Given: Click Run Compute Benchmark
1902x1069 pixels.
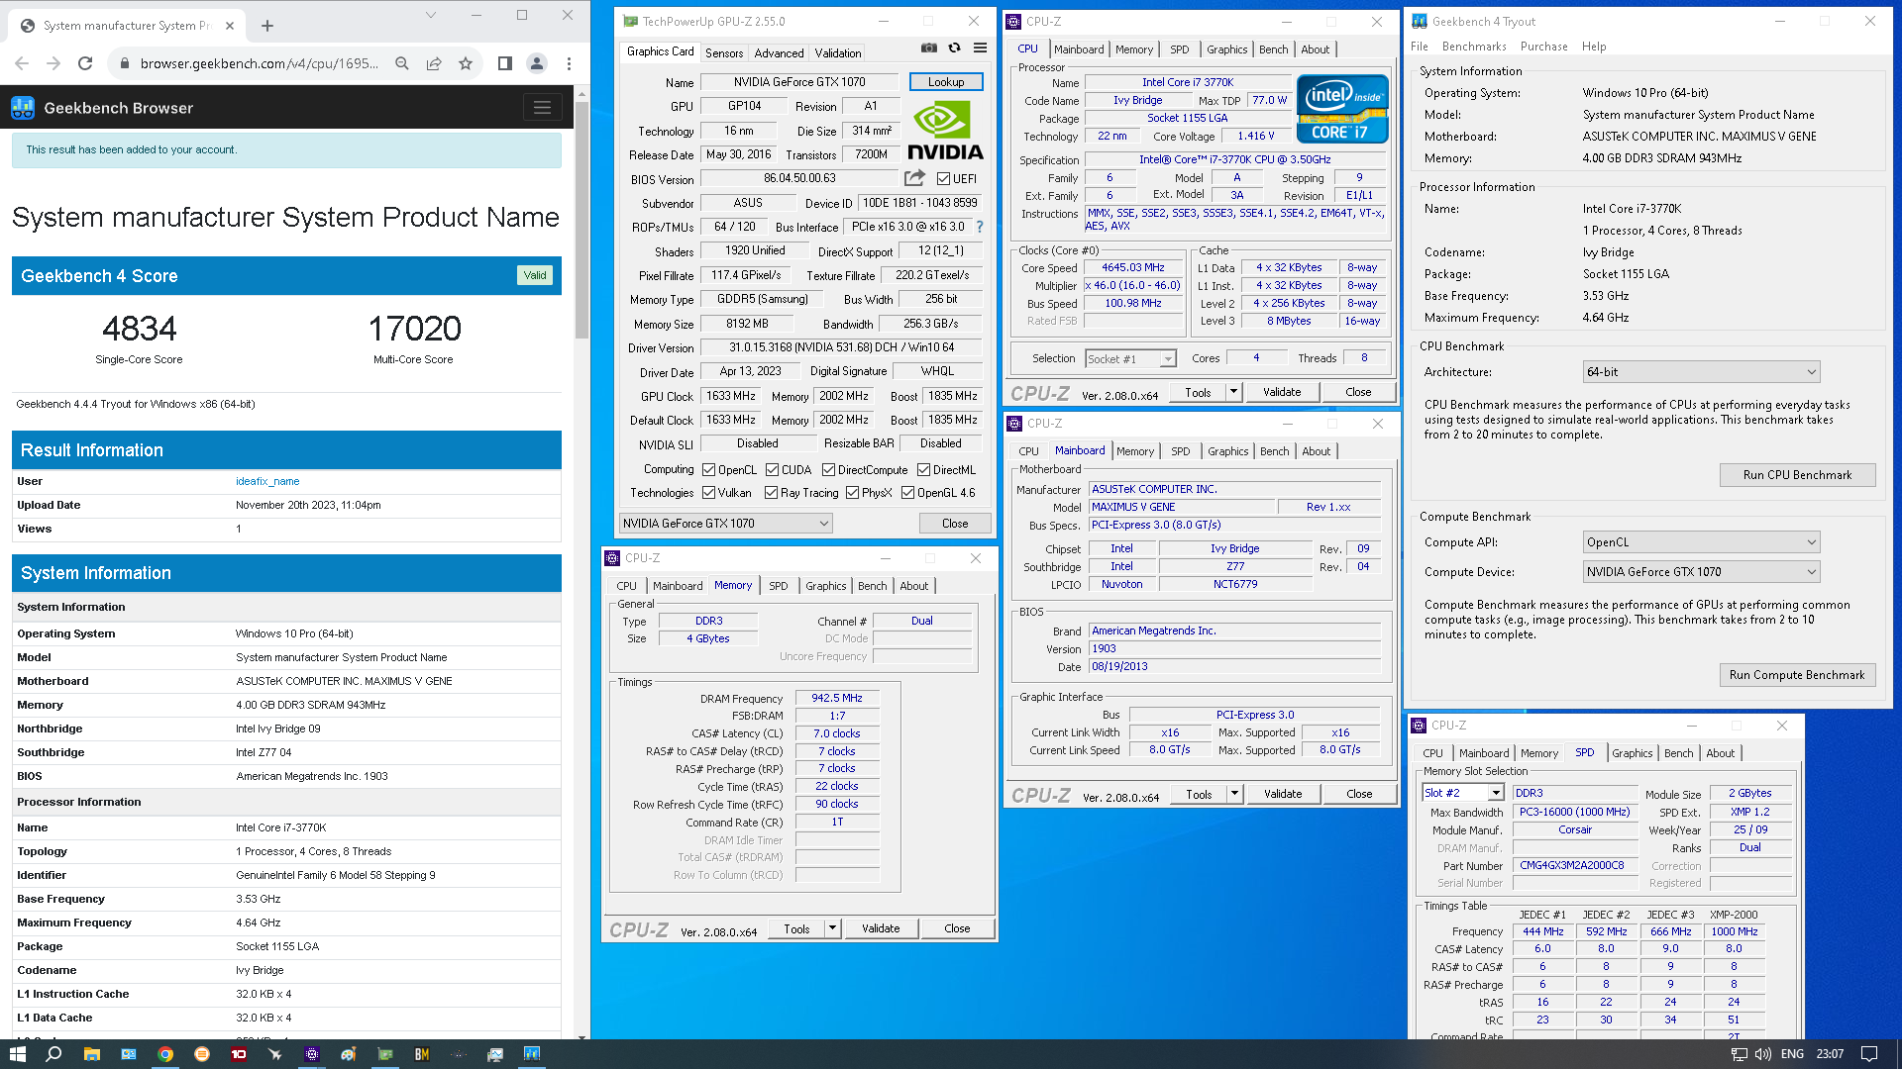Looking at the screenshot, I should (1797, 675).
